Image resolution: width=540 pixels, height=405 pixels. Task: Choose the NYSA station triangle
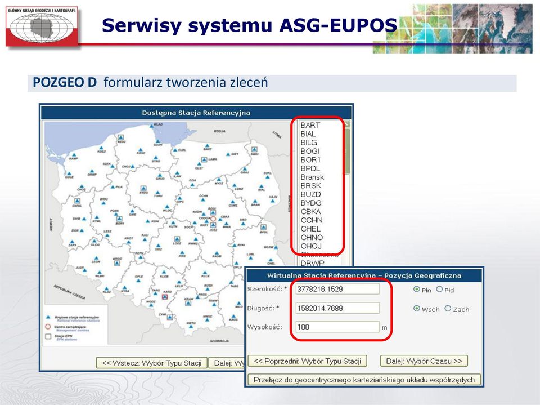point(125,287)
